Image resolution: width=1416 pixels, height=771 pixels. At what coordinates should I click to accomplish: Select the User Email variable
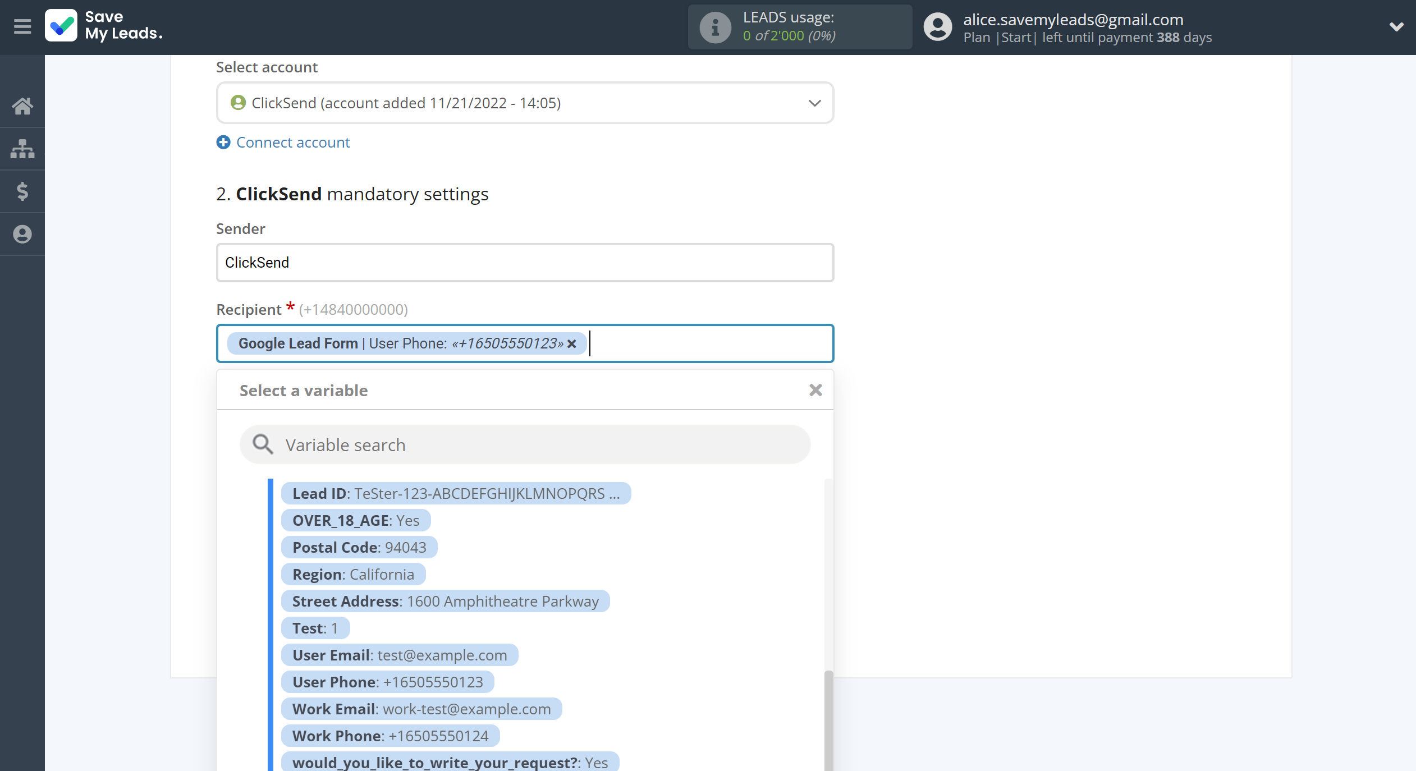(400, 655)
